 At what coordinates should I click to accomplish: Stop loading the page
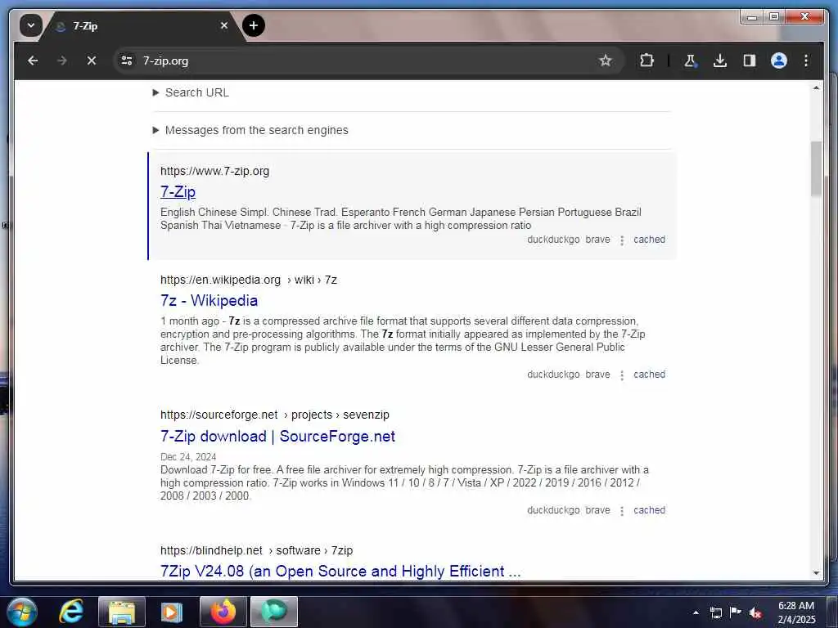pos(92,61)
